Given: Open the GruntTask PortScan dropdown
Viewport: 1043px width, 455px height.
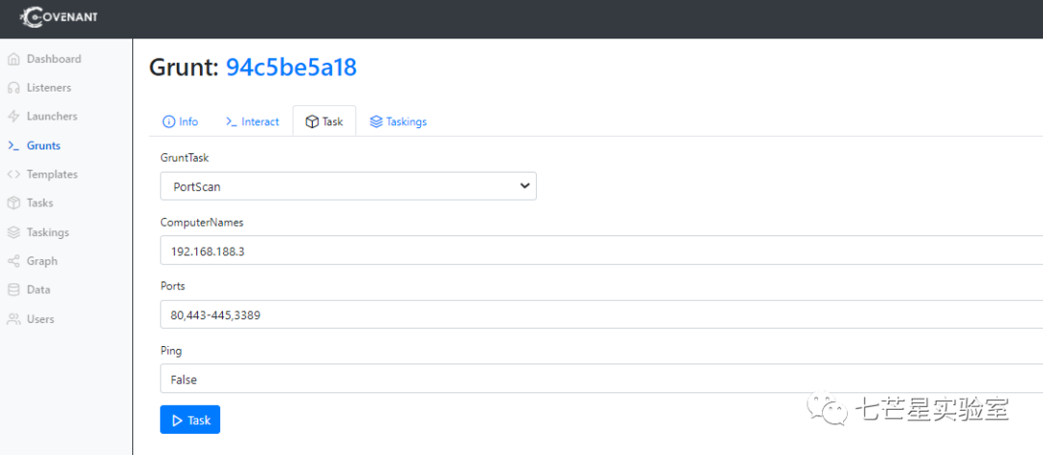Looking at the screenshot, I should (x=348, y=186).
